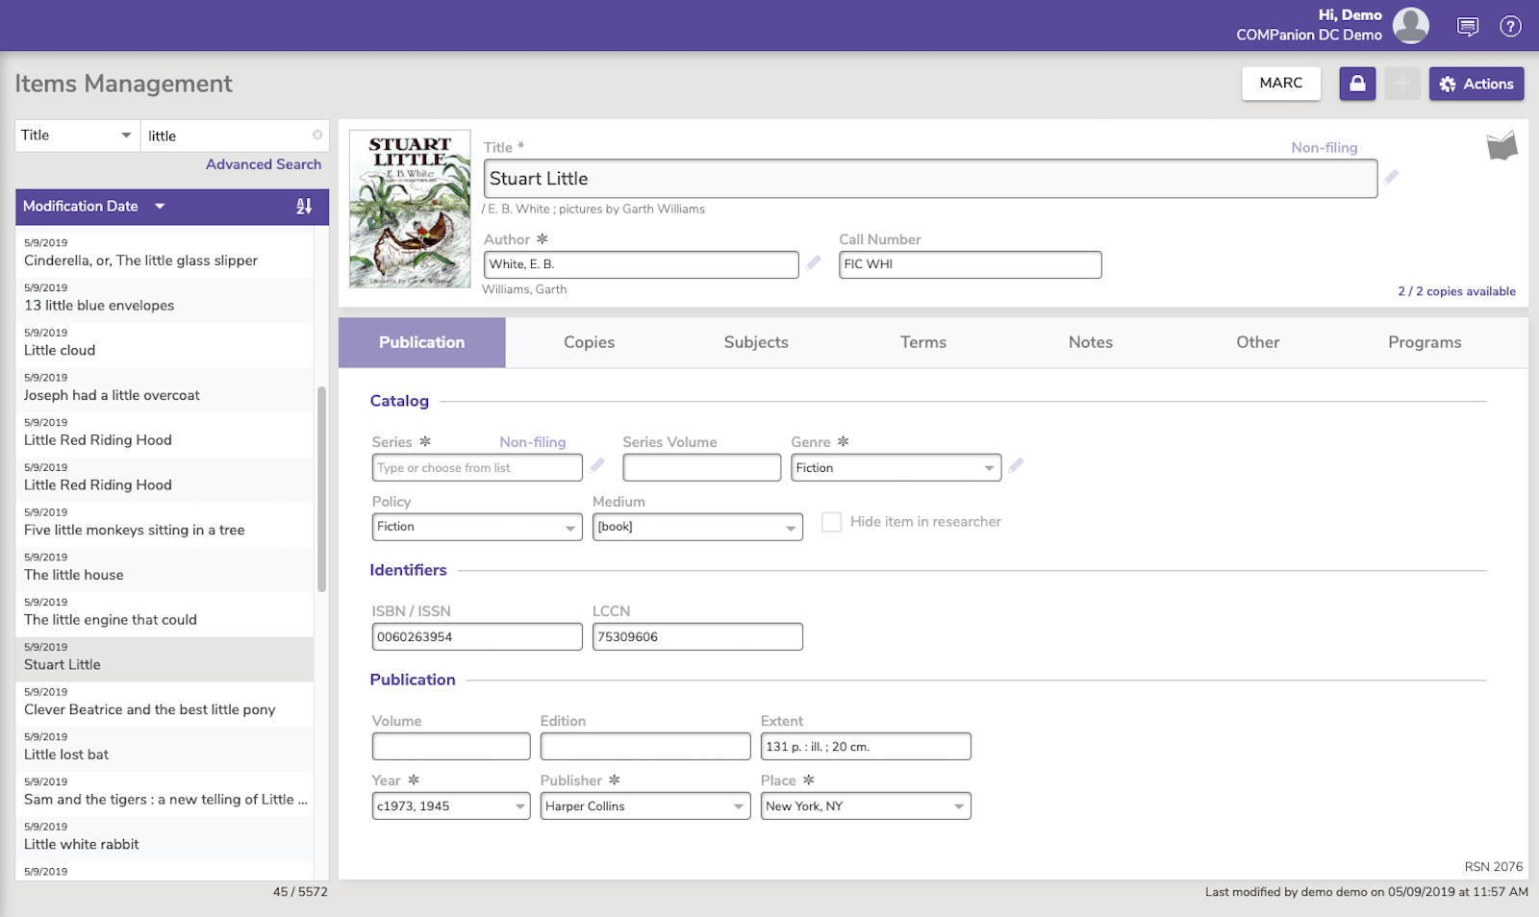This screenshot has height=917, width=1539.
Task: Clear the search text with the X icon
Action: pos(317,136)
